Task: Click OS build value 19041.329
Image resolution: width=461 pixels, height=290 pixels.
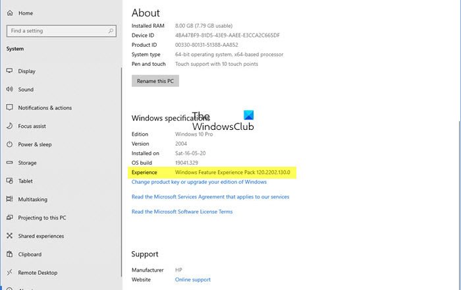Action: click(x=186, y=163)
